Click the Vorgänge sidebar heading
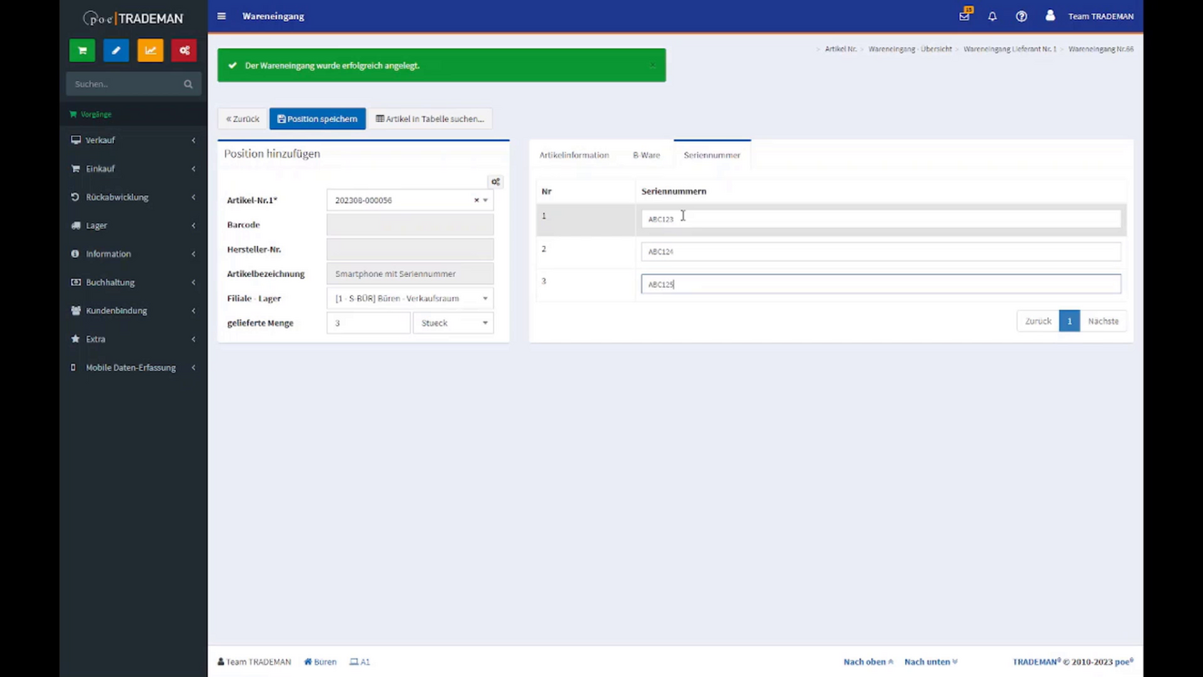Screen dimensions: 1203x677 (96, 114)
